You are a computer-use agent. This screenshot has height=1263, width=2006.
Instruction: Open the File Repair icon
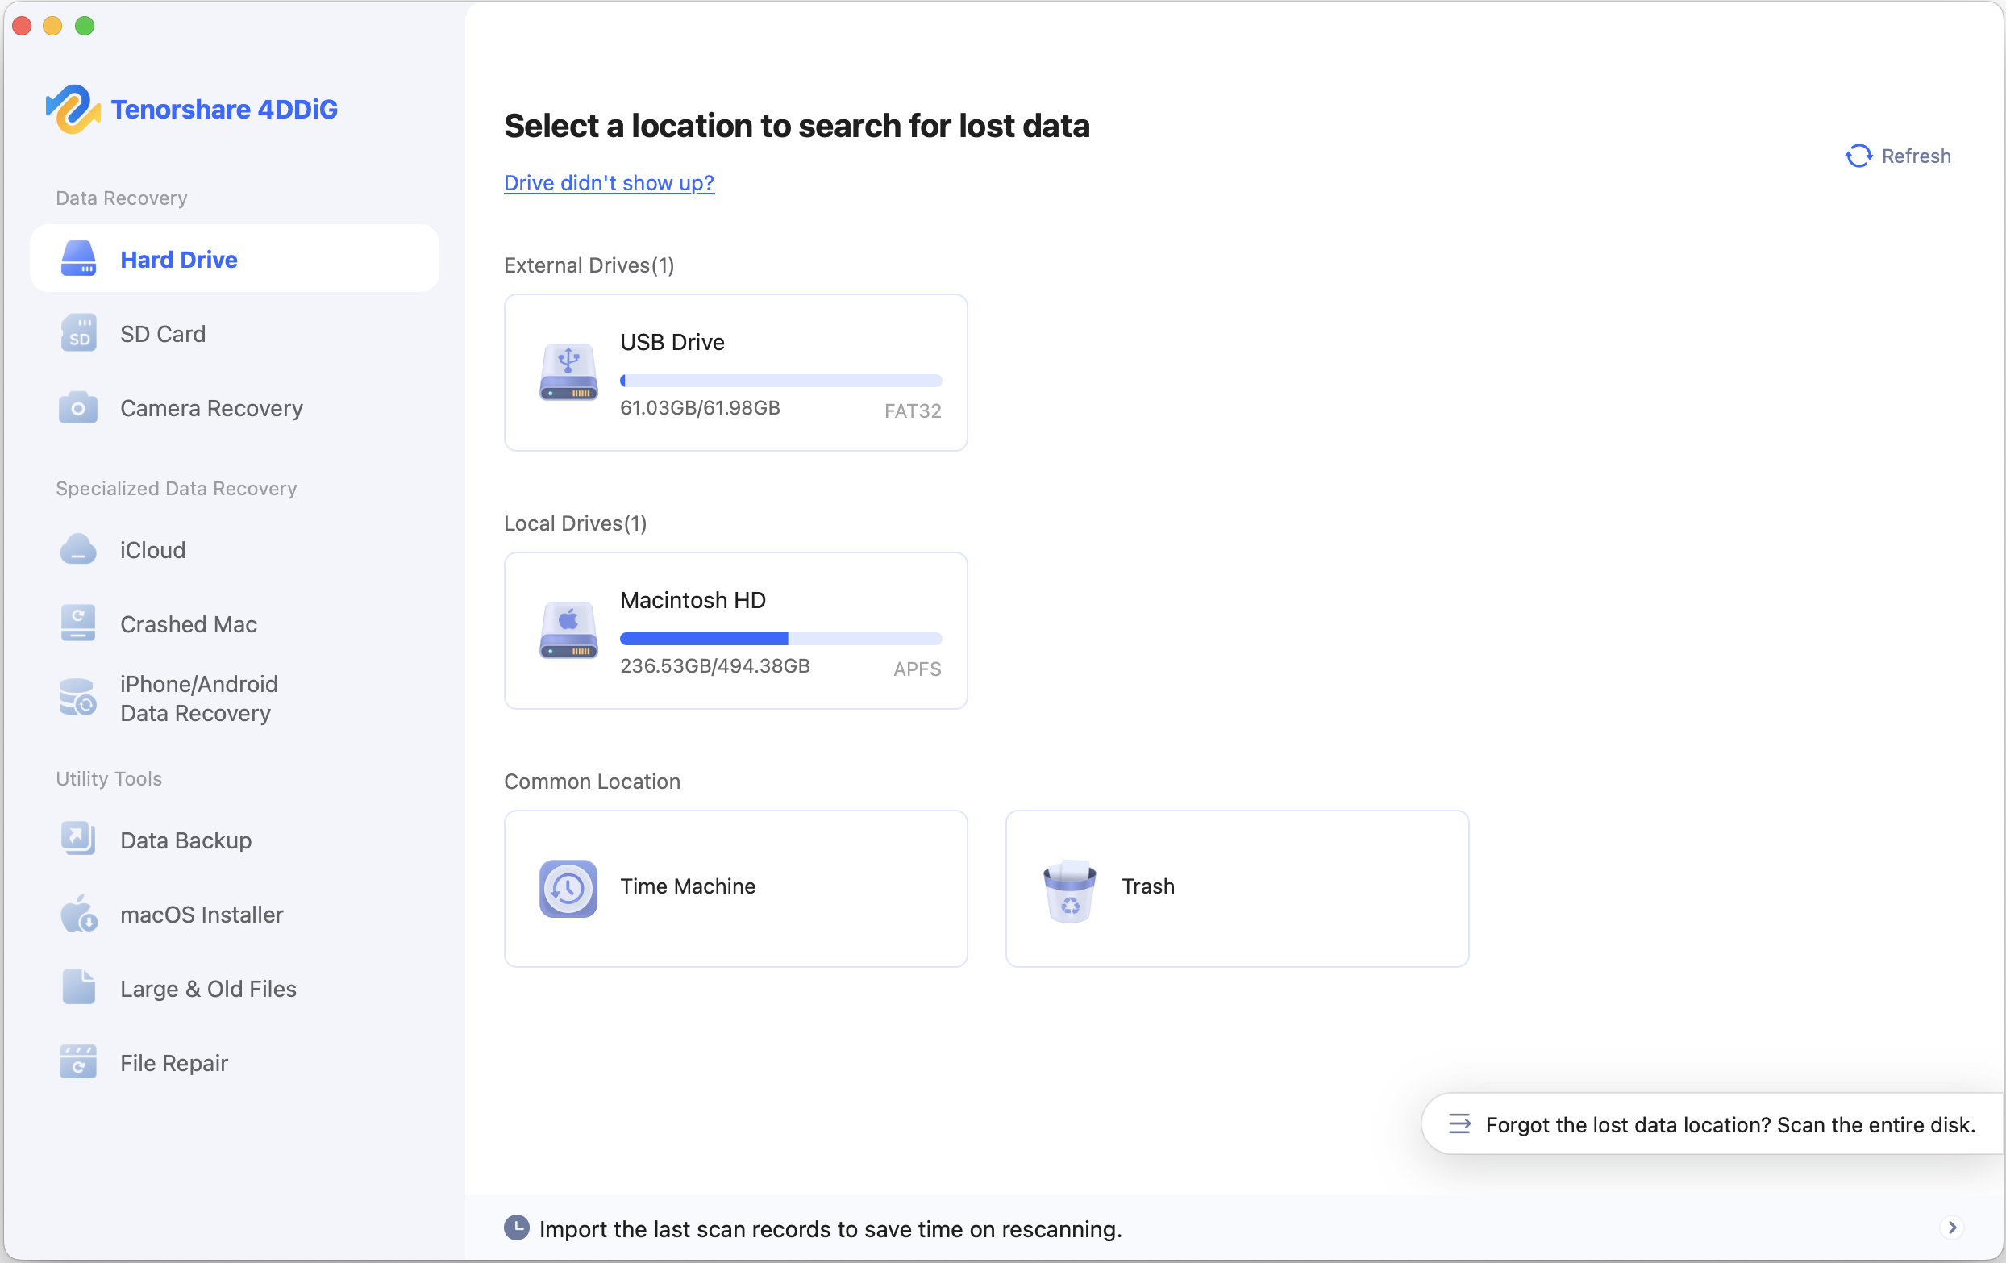[x=78, y=1063]
